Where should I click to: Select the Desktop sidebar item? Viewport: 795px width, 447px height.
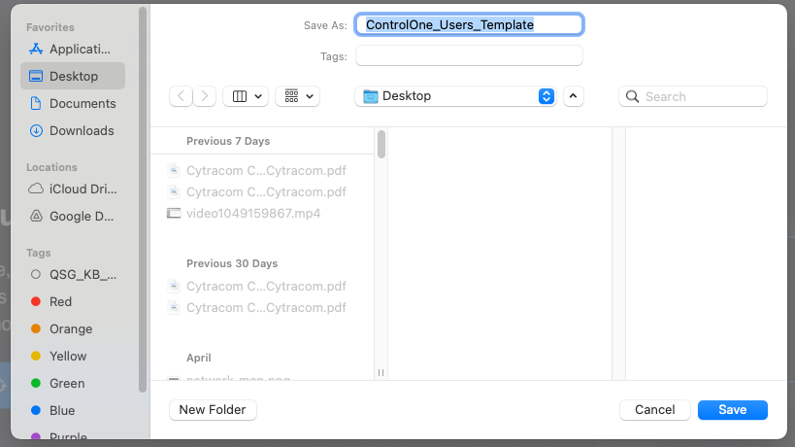(x=73, y=76)
